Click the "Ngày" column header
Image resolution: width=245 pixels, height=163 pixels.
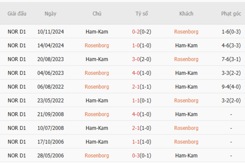pyautogui.click(x=51, y=14)
